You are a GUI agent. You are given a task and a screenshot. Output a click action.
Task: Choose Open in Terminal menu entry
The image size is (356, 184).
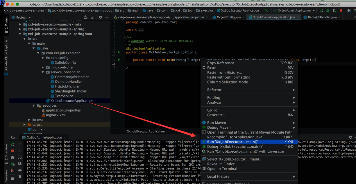click(x=249, y=169)
